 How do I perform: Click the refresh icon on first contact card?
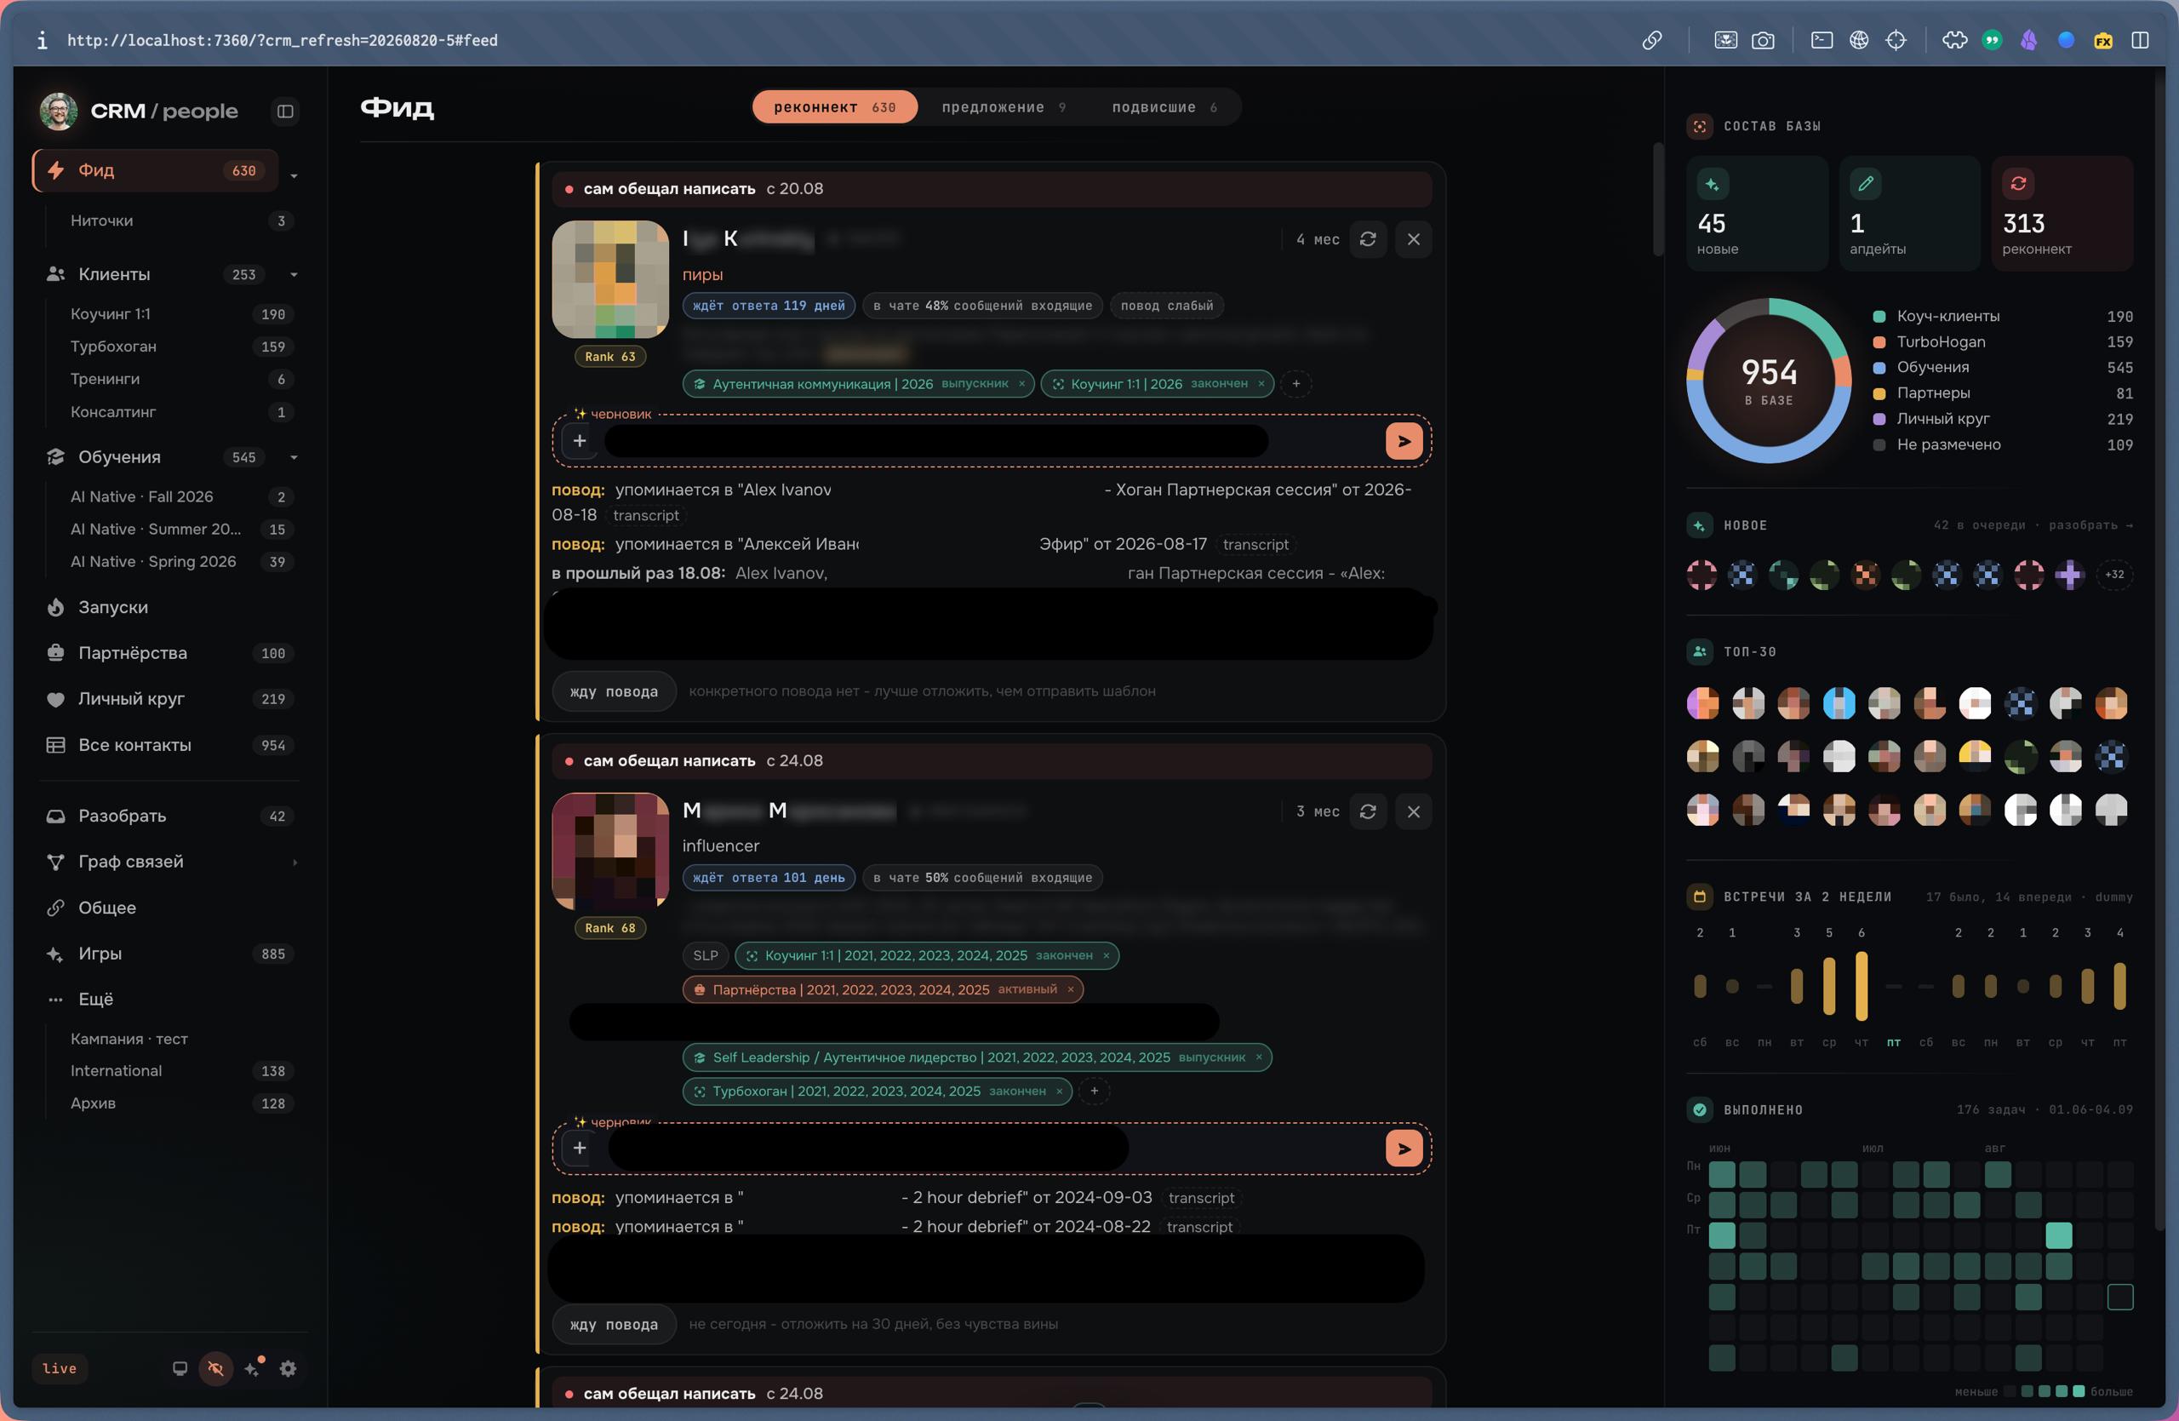tap(1368, 239)
